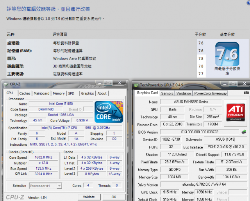The width and height of the screenshot is (250, 201).
Task: Click the CPU-Z window title icon
Action: (x=6, y=84)
